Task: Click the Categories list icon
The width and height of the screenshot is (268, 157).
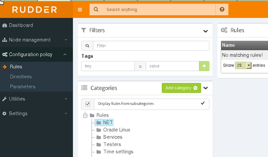Action: (x=84, y=88)
